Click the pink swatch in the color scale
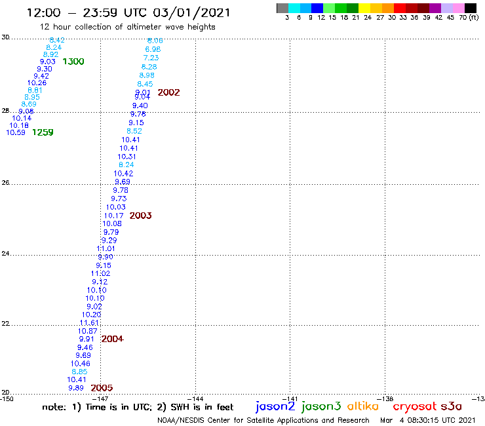This screenshot has width=485, height=426. tap(458, 8)
